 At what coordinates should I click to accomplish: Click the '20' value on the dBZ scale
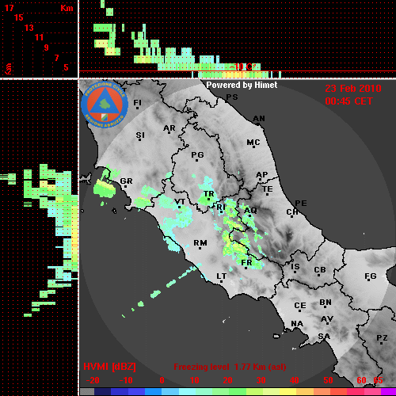pyautogui.click(x=227, y=380)
